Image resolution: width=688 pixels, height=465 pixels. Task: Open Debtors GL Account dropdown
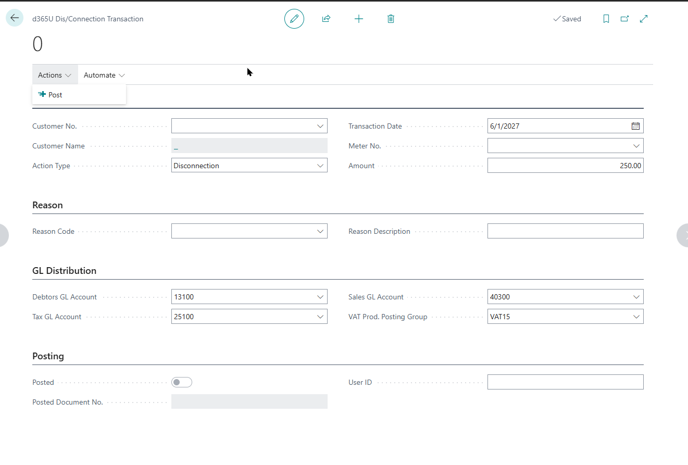click(320, 297)
